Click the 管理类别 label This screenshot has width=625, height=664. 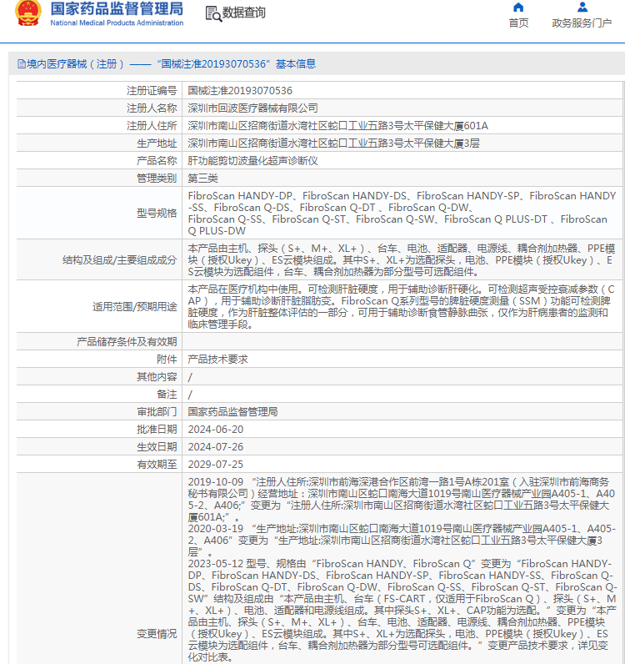coord(157,179)
